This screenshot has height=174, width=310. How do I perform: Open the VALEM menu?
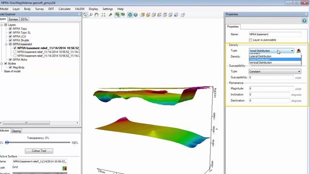tap(79, 9)
